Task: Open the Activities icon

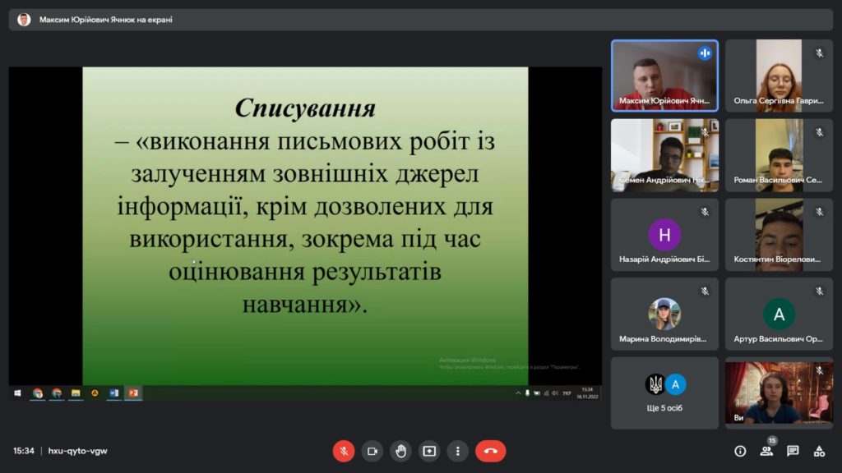Action: [x=819, y=451]
